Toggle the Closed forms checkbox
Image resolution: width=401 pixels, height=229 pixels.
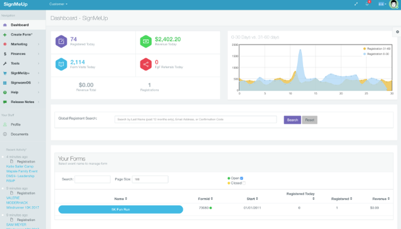click(244, 183)
